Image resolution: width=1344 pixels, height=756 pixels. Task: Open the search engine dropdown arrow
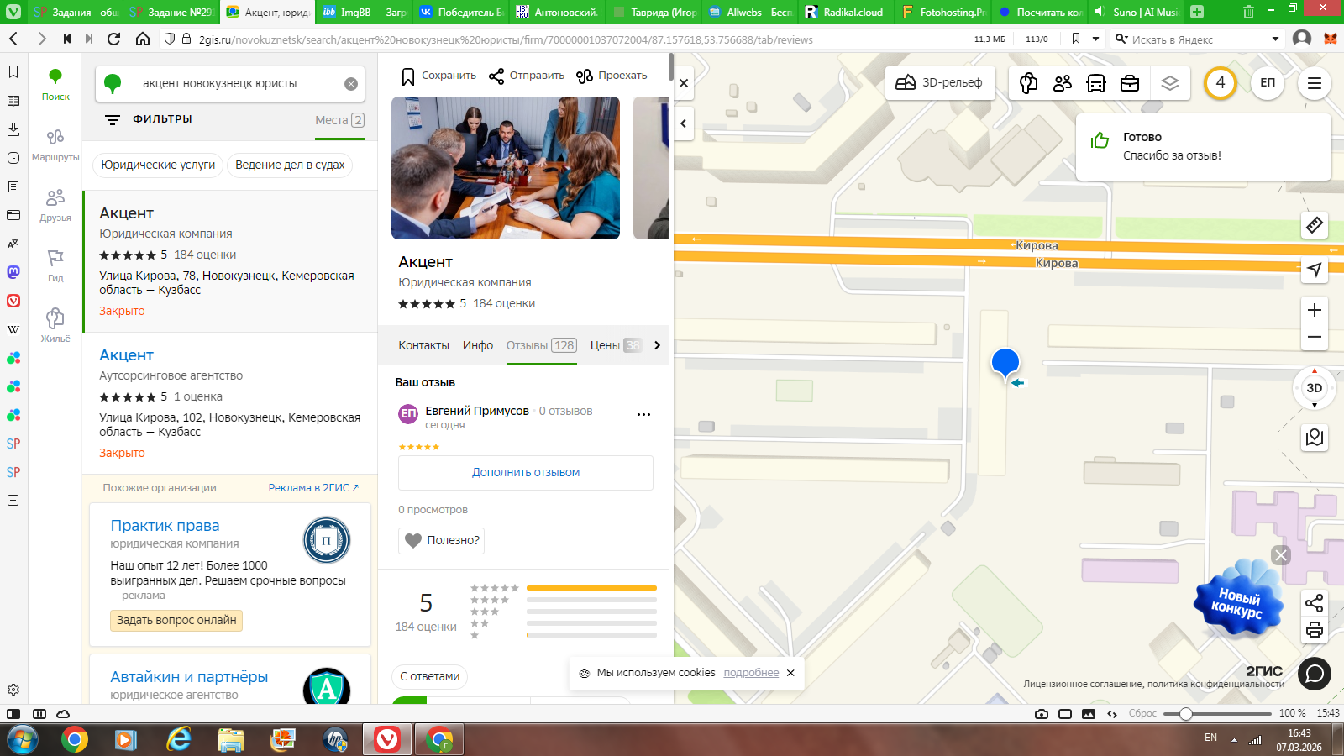pos(1275,39)
